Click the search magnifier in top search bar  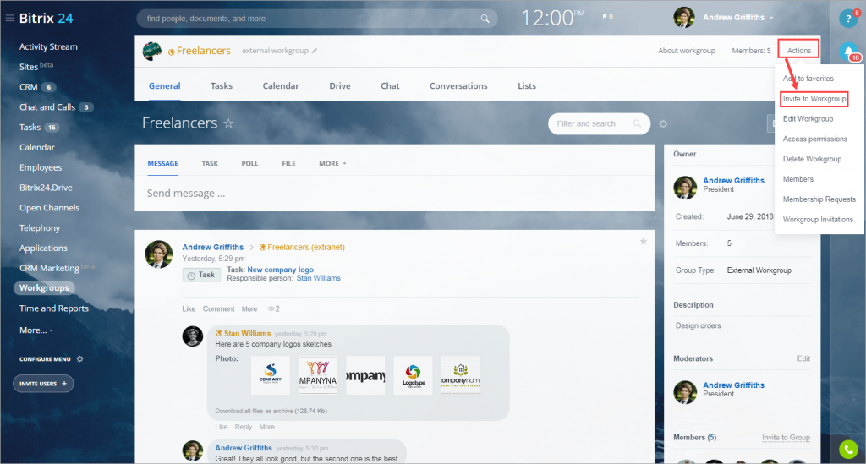point(485,19)
